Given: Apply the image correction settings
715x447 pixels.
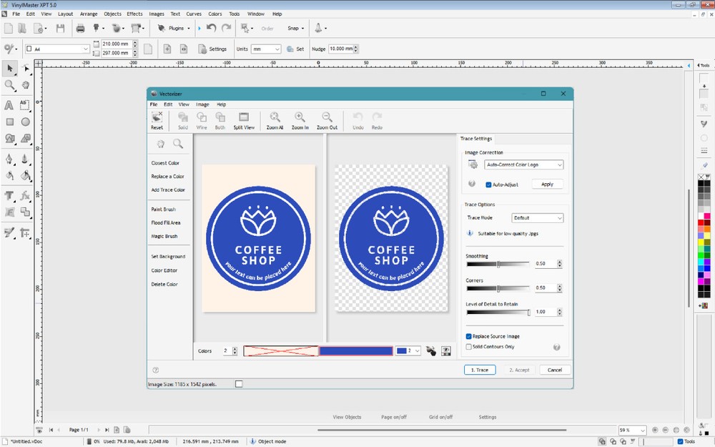Looking at the screenshot, I should [x=547, y=184].
